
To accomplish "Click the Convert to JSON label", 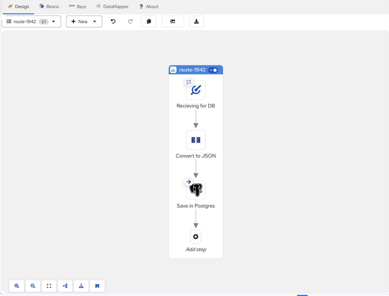I will point(196,156).
